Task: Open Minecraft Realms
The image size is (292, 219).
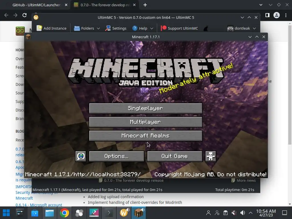Action: point(146,136)
